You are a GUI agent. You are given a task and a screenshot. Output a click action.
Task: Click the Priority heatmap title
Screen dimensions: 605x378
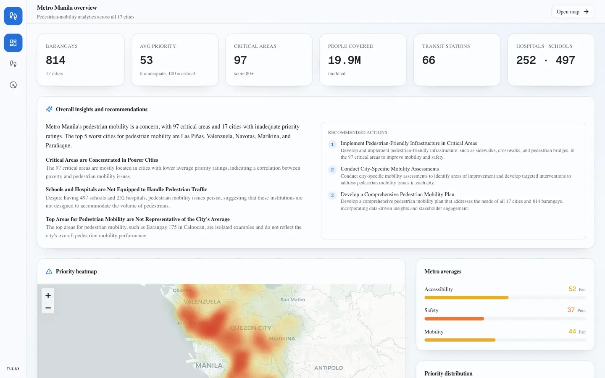[x=76, y=271]
